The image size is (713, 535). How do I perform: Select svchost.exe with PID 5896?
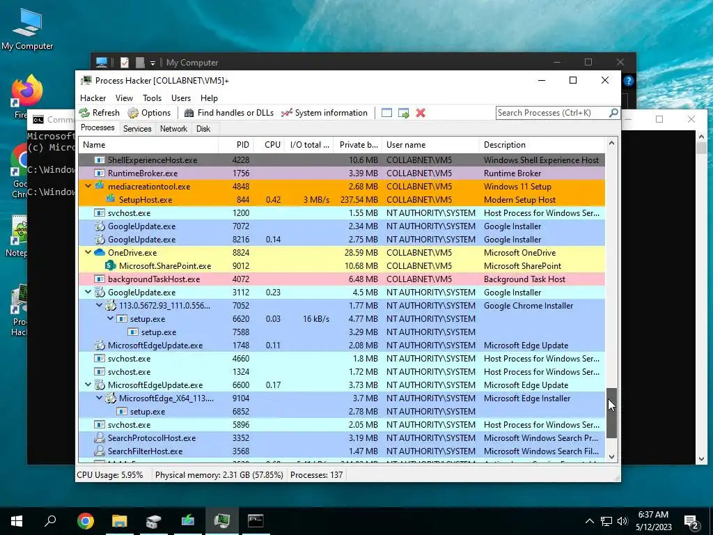click(341, 424)
